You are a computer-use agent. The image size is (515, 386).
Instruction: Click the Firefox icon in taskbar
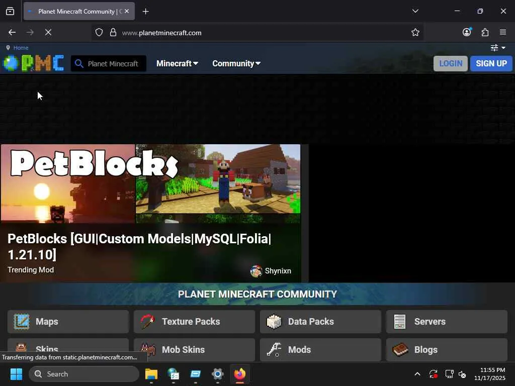point(240,374)
